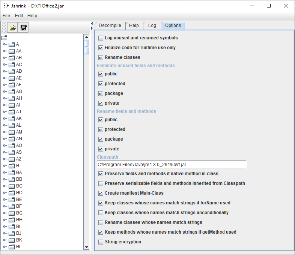Enable Preserve serializable fields inherited from Classpath
The image size is (295, 255).
(101, 184)
